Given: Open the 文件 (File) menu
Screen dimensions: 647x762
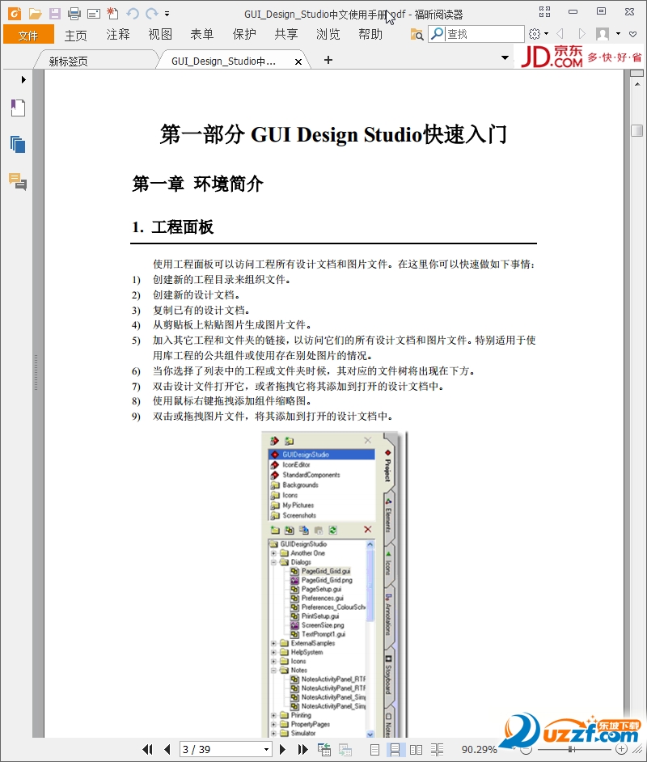Looking at the screenshot, I should [28, 35].
